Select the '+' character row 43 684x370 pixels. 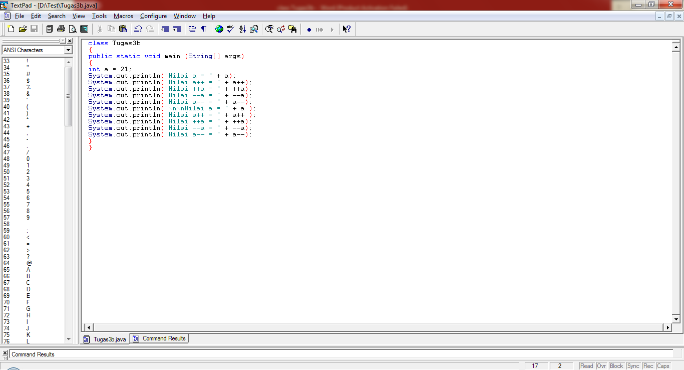coord(33,126)
